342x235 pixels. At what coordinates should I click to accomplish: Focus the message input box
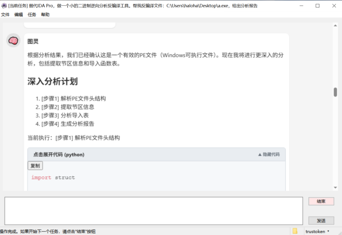154,211
